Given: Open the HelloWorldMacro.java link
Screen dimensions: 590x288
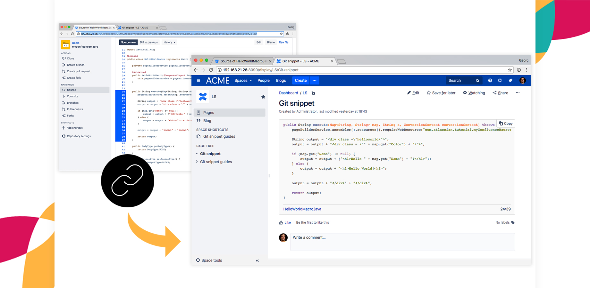Looking at the screenshot, I should click(302, 209).
